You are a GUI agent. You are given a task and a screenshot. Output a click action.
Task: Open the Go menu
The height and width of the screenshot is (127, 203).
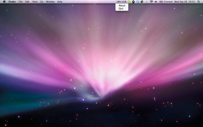[42, 2]
